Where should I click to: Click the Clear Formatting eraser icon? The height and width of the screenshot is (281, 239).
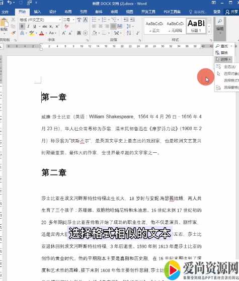click(66, 26)
